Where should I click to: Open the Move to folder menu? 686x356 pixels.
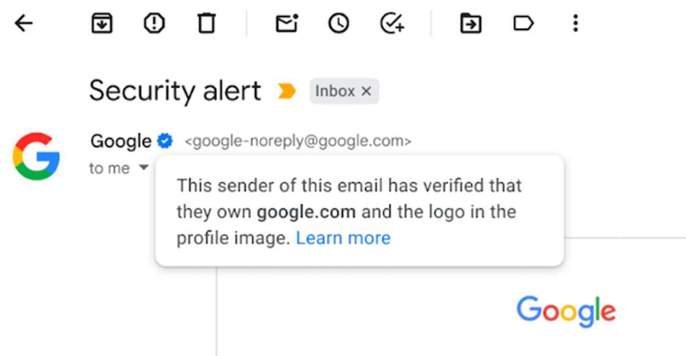(x=470, y=24)
